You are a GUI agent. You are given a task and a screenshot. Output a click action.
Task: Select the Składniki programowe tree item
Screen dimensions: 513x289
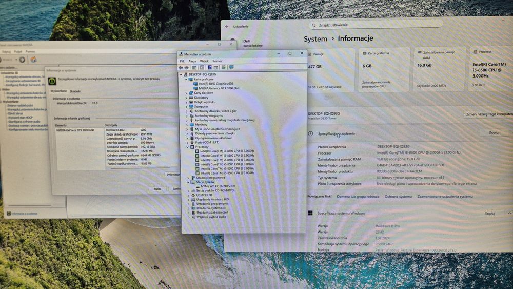[210, 178]
